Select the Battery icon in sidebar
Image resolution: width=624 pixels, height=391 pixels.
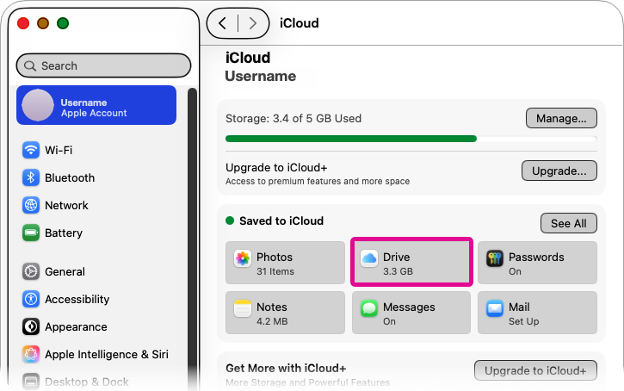click(31, 233)
